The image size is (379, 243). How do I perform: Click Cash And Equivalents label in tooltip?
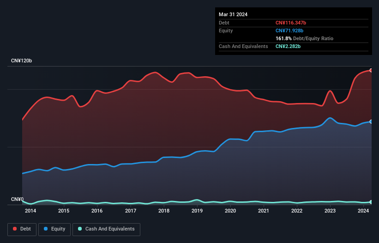point(243,46)
